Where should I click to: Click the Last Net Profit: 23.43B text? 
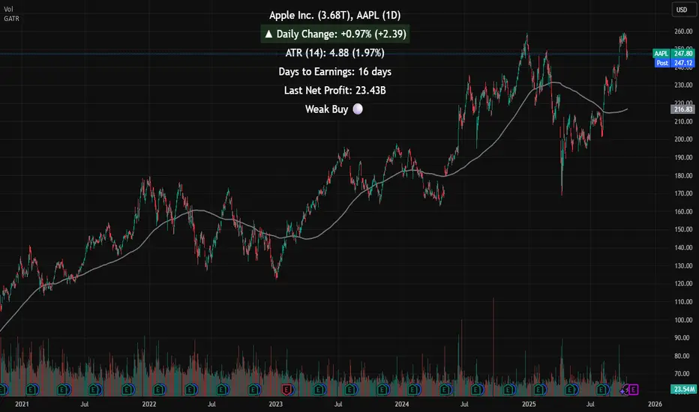click(x=334, y=91)
